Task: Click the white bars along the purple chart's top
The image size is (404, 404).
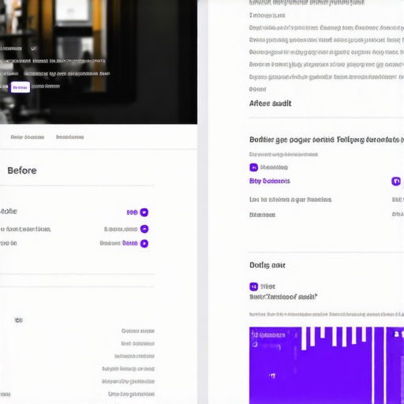Action: [334, 338]
